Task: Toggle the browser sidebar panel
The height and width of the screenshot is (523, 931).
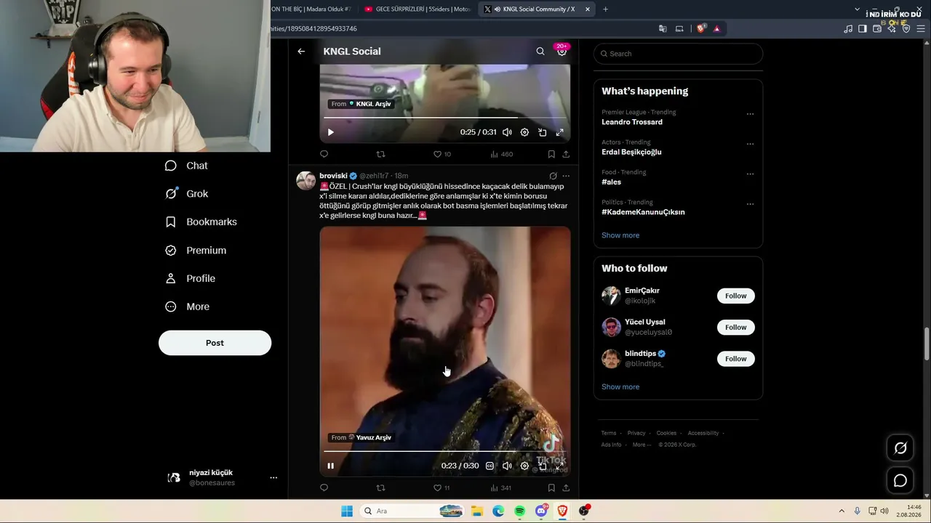Action: click(x=862, y=29)
